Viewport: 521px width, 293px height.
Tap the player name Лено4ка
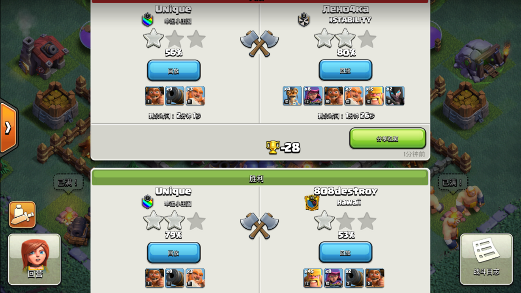coord(346,9)
